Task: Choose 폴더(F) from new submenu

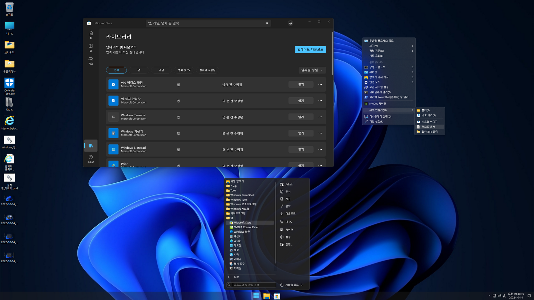Action: 430,110
